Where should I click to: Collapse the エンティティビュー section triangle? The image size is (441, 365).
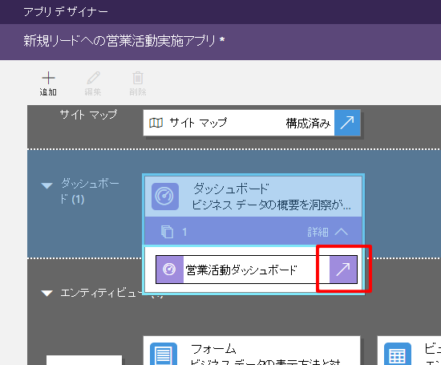47,294
